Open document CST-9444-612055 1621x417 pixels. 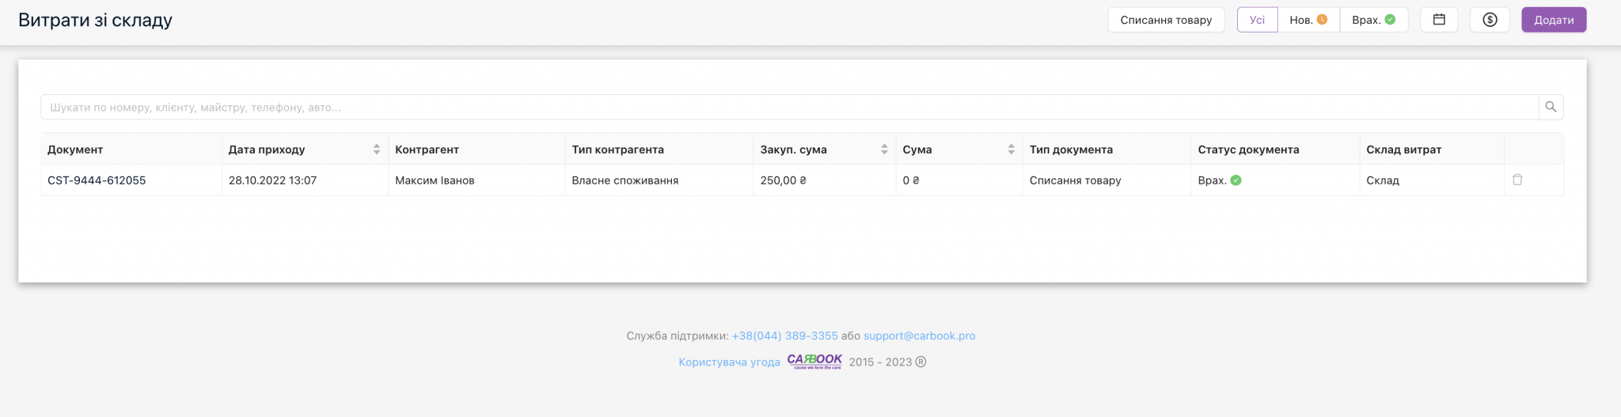(97, 180)
